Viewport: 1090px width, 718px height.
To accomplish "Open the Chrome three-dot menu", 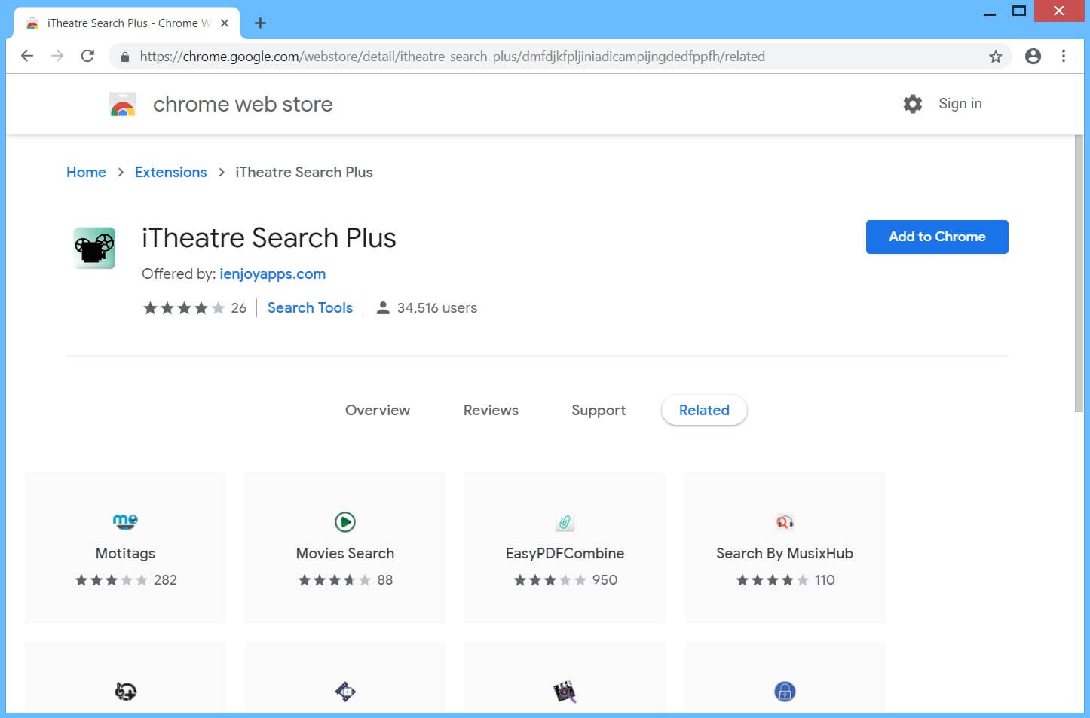I will (x=1064, y=56).
